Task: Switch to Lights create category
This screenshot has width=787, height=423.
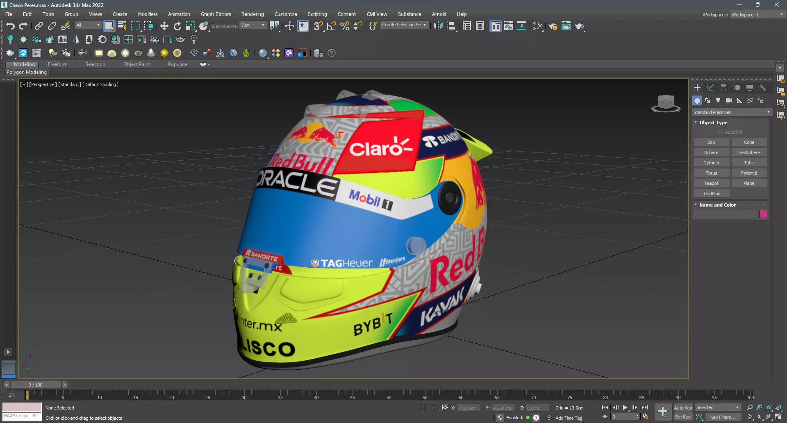Action: pyautogui.click(x=718, y=100)
